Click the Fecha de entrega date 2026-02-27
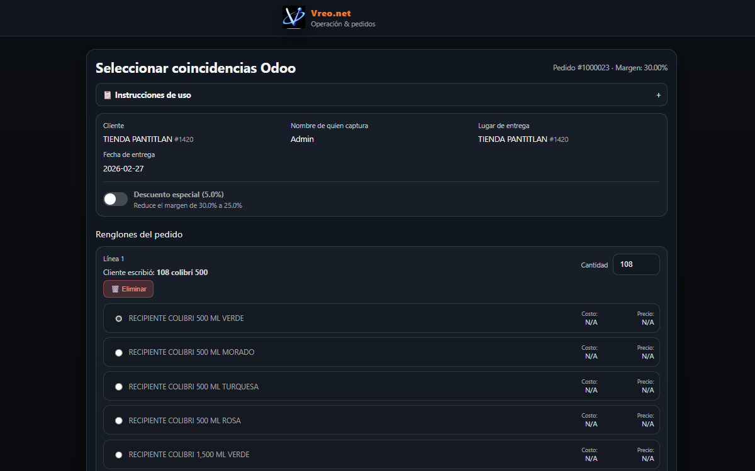 tap(123, 168)
